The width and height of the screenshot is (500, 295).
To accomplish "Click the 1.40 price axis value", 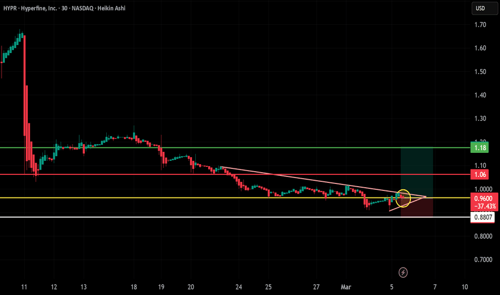I will pyautogui.click(x=480, y=95).
